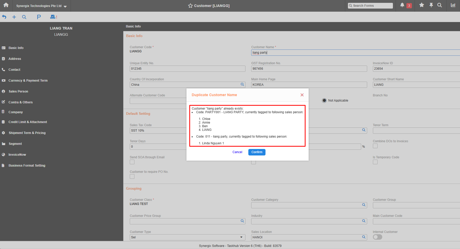Select the Not Applicable radio button

click(x=324, y=100)
